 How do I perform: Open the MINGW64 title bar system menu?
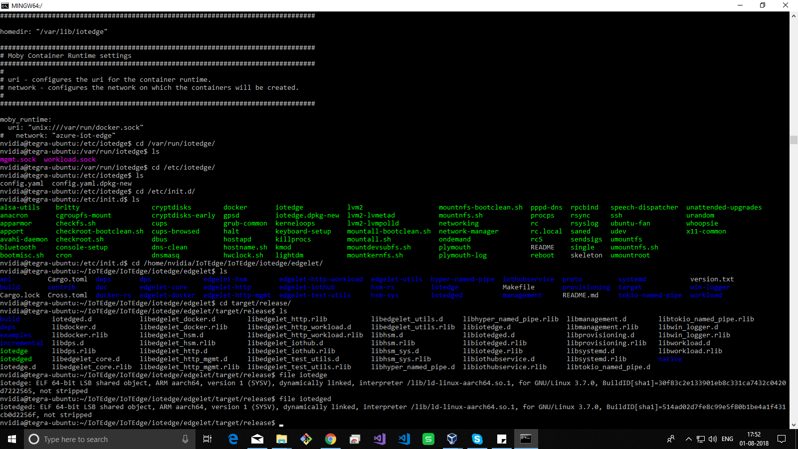(x=5, y=5)
